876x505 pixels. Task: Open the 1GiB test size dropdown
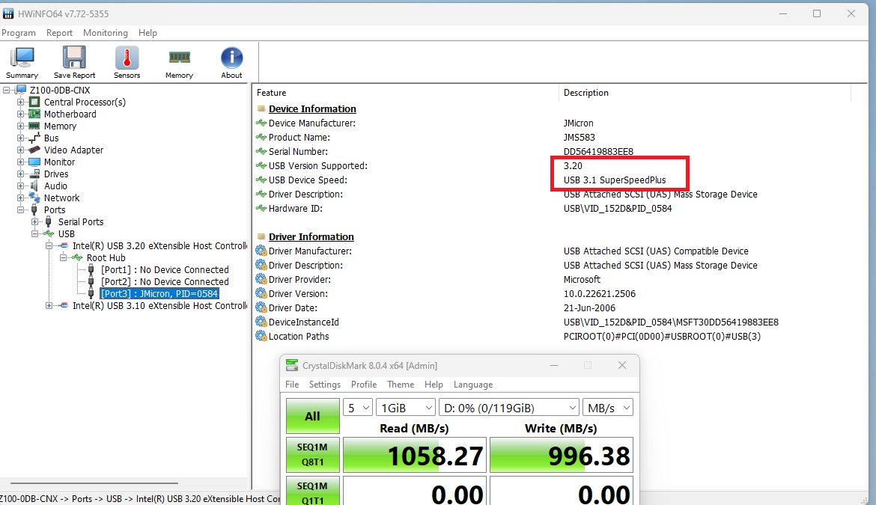coord(406,408)
